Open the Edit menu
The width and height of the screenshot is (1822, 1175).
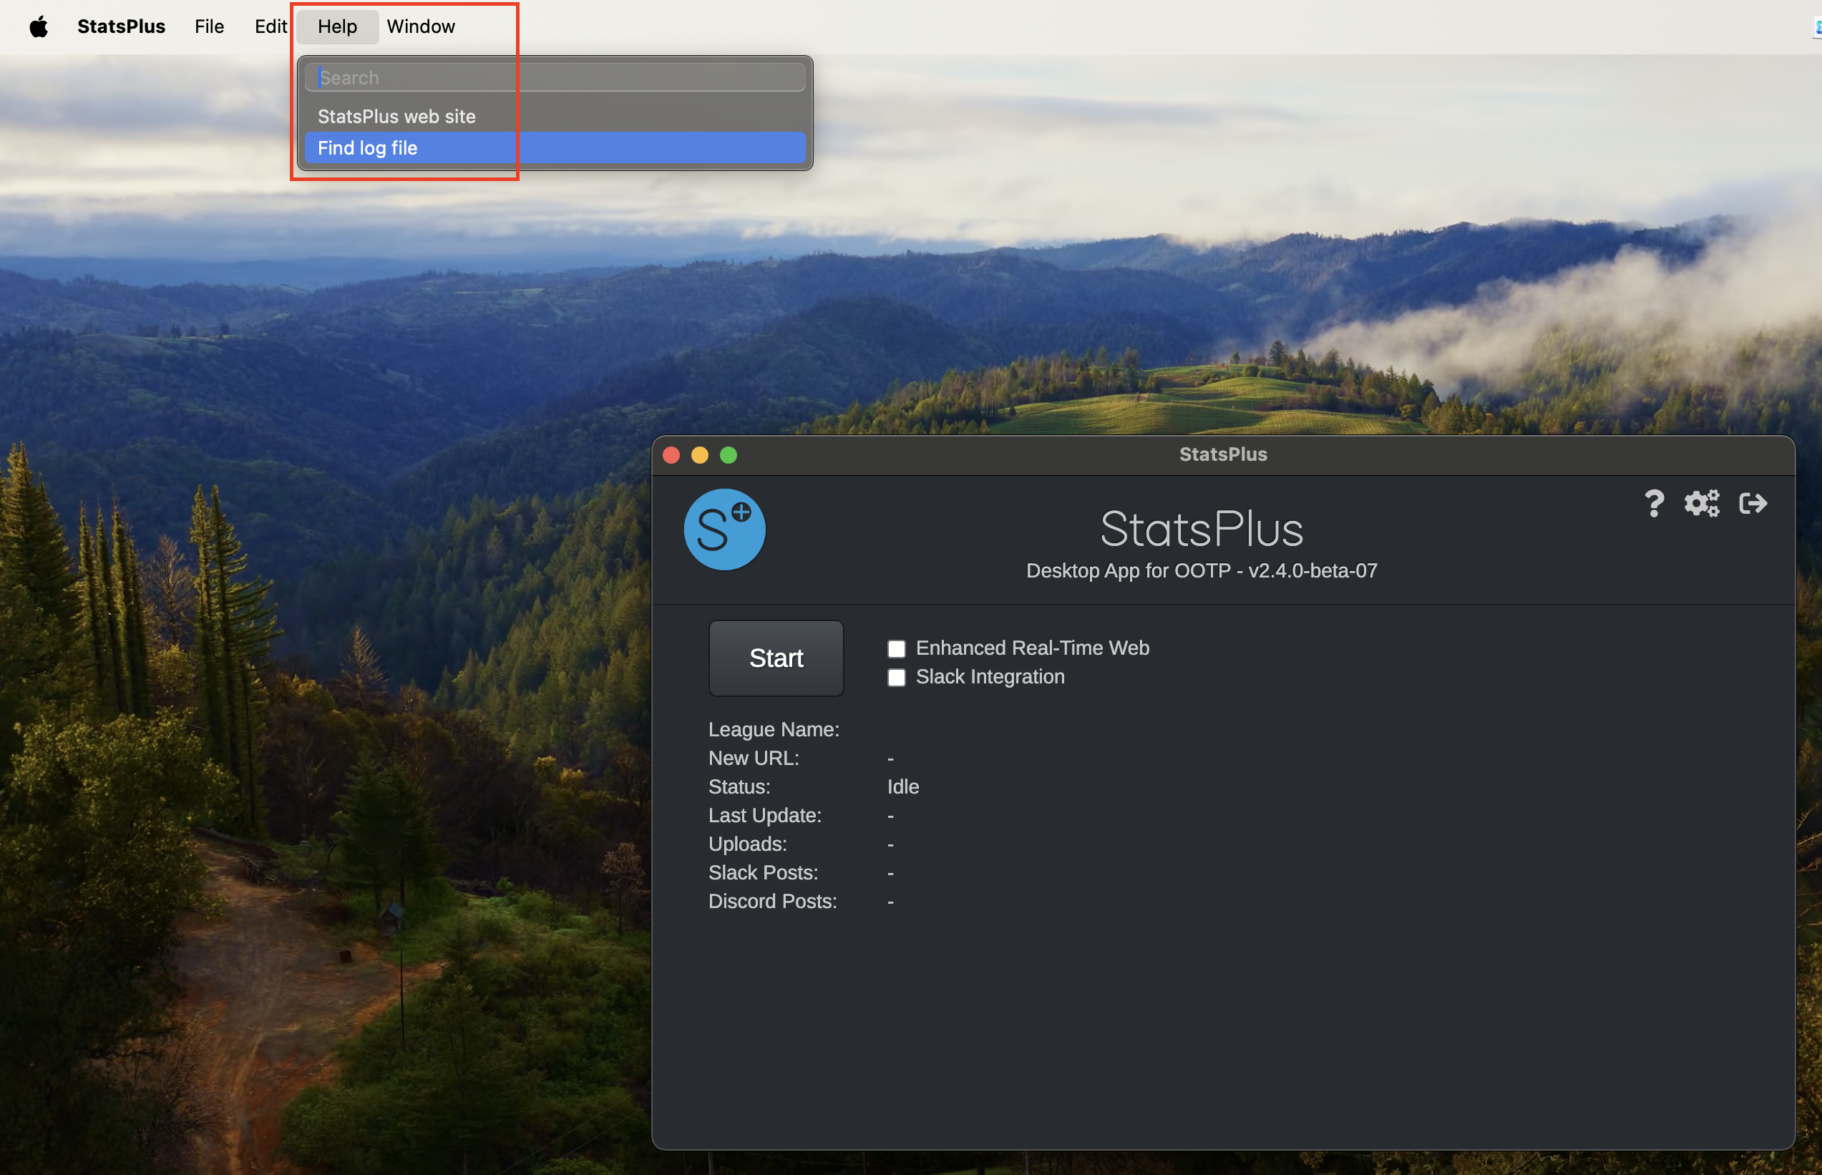tap(271, 26)
